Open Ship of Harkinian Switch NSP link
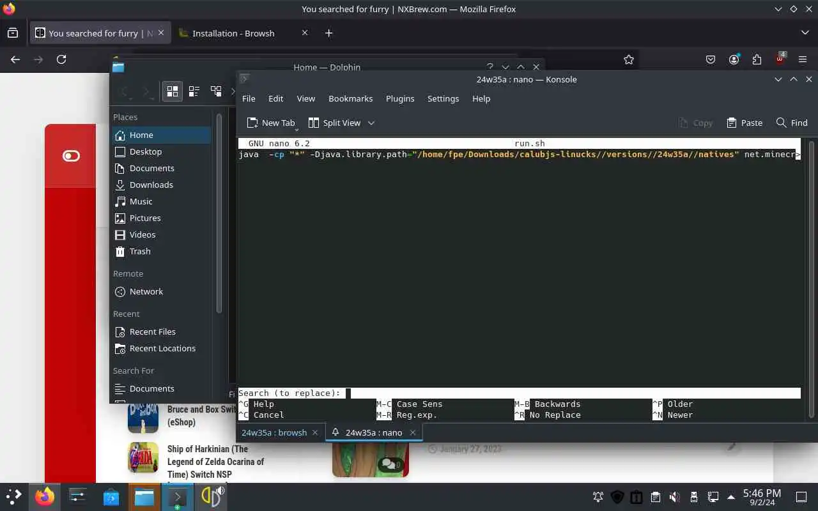Screen dimensions: 818x511 (x=215, y=462)
